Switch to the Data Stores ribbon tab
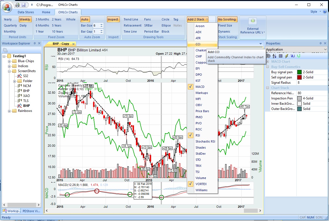Screen dimensions: 329x221 pyautogui.click(x=26, y=12)
